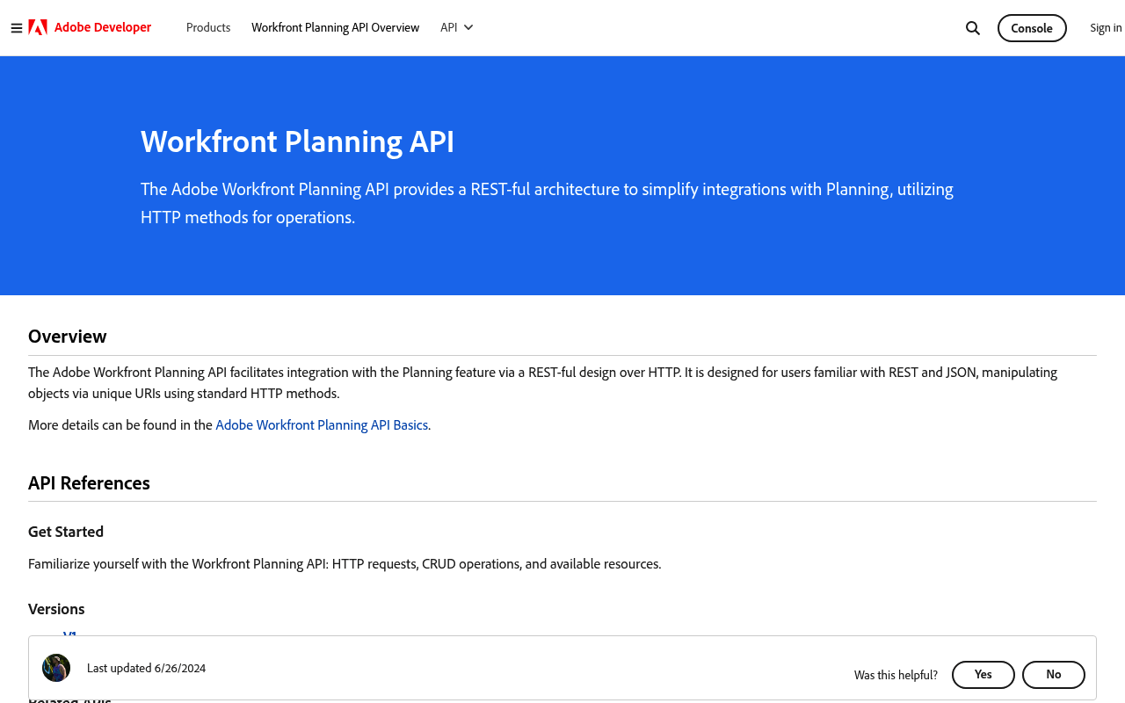Viewport: 1125px width, 703px height.
Task: Click the contributor avatar thumbnail
Action: 56,668
